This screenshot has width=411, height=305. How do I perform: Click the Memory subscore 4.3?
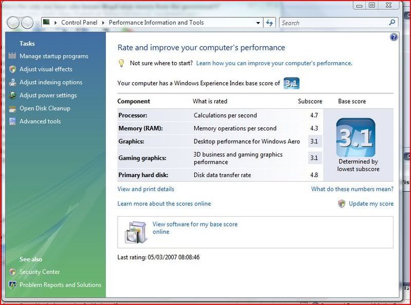[x=314, y=128]
